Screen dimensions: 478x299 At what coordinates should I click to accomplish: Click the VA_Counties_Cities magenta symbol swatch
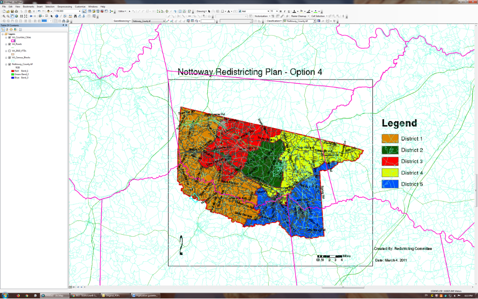14,41
